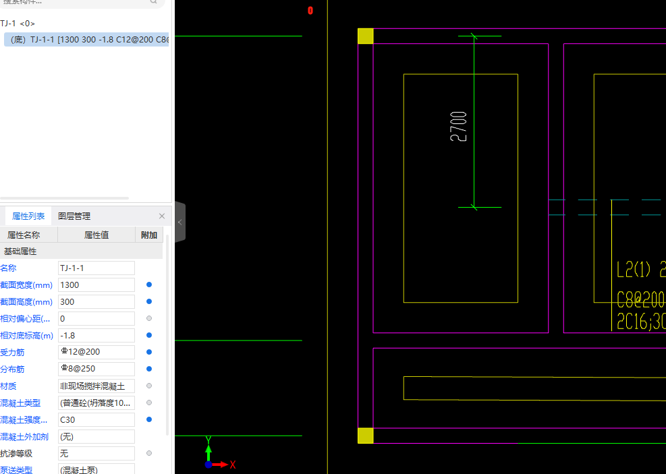Edit 截面宽度 value 1300
The height and width of the screenshot is (474, 666).
[96, 285]
